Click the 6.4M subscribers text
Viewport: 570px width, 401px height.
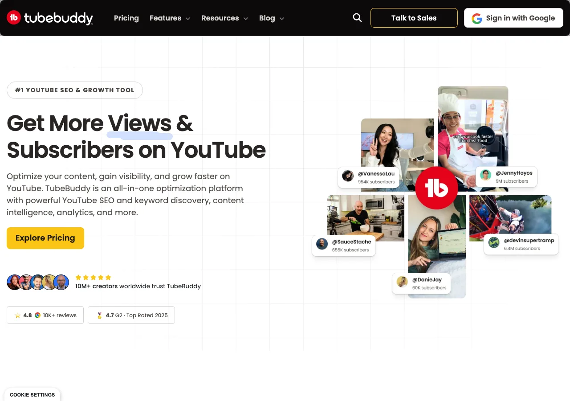coord(522,248)
